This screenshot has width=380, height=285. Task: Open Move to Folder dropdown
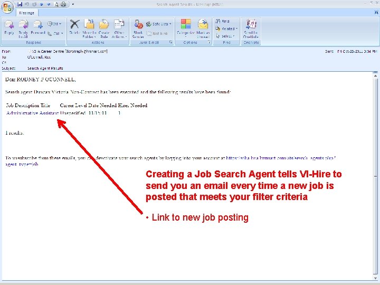(89, 28)
